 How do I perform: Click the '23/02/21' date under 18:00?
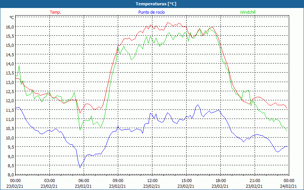tap(220, 186)
